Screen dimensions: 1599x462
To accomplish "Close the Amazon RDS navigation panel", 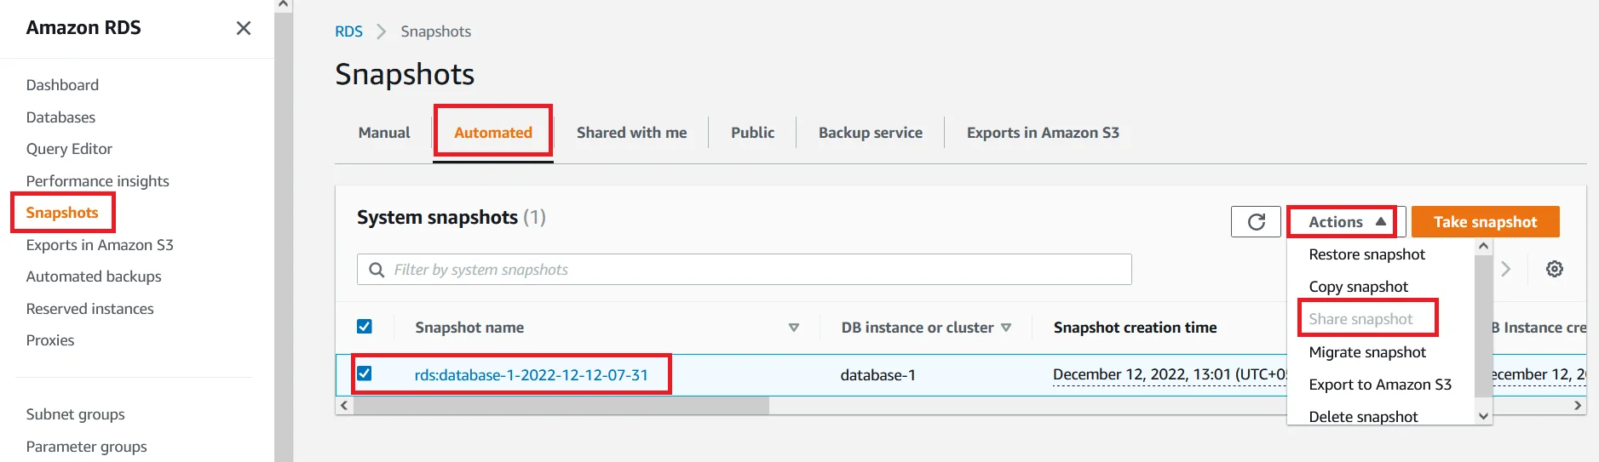I will click(x=244, y=28).
